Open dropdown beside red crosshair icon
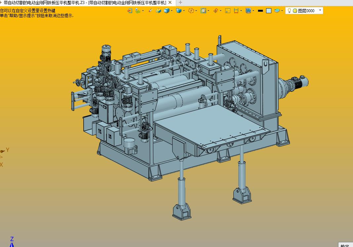 221,11
